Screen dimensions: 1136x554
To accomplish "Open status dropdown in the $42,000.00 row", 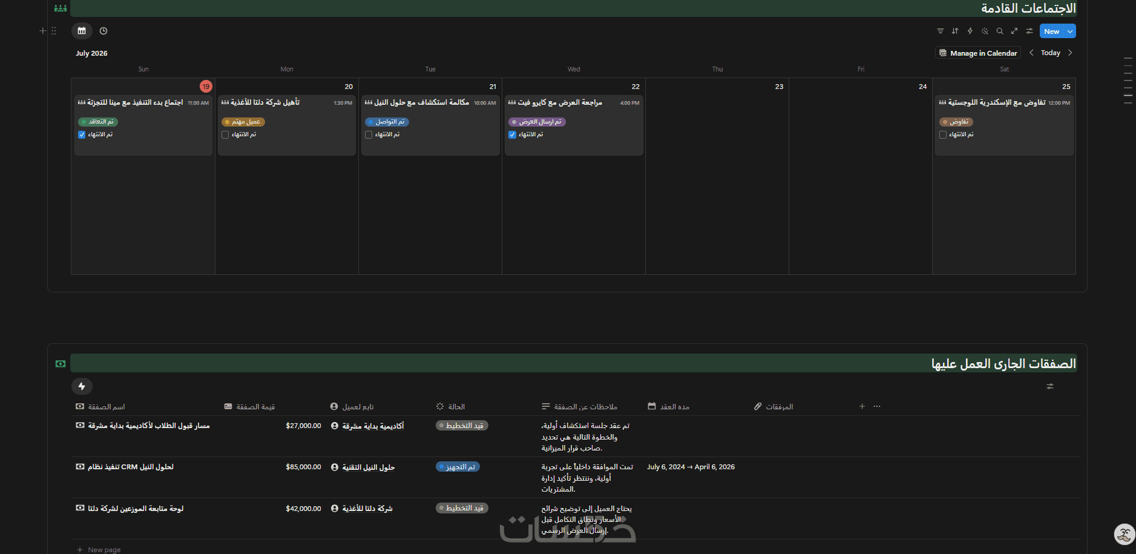I will (462, 508).
